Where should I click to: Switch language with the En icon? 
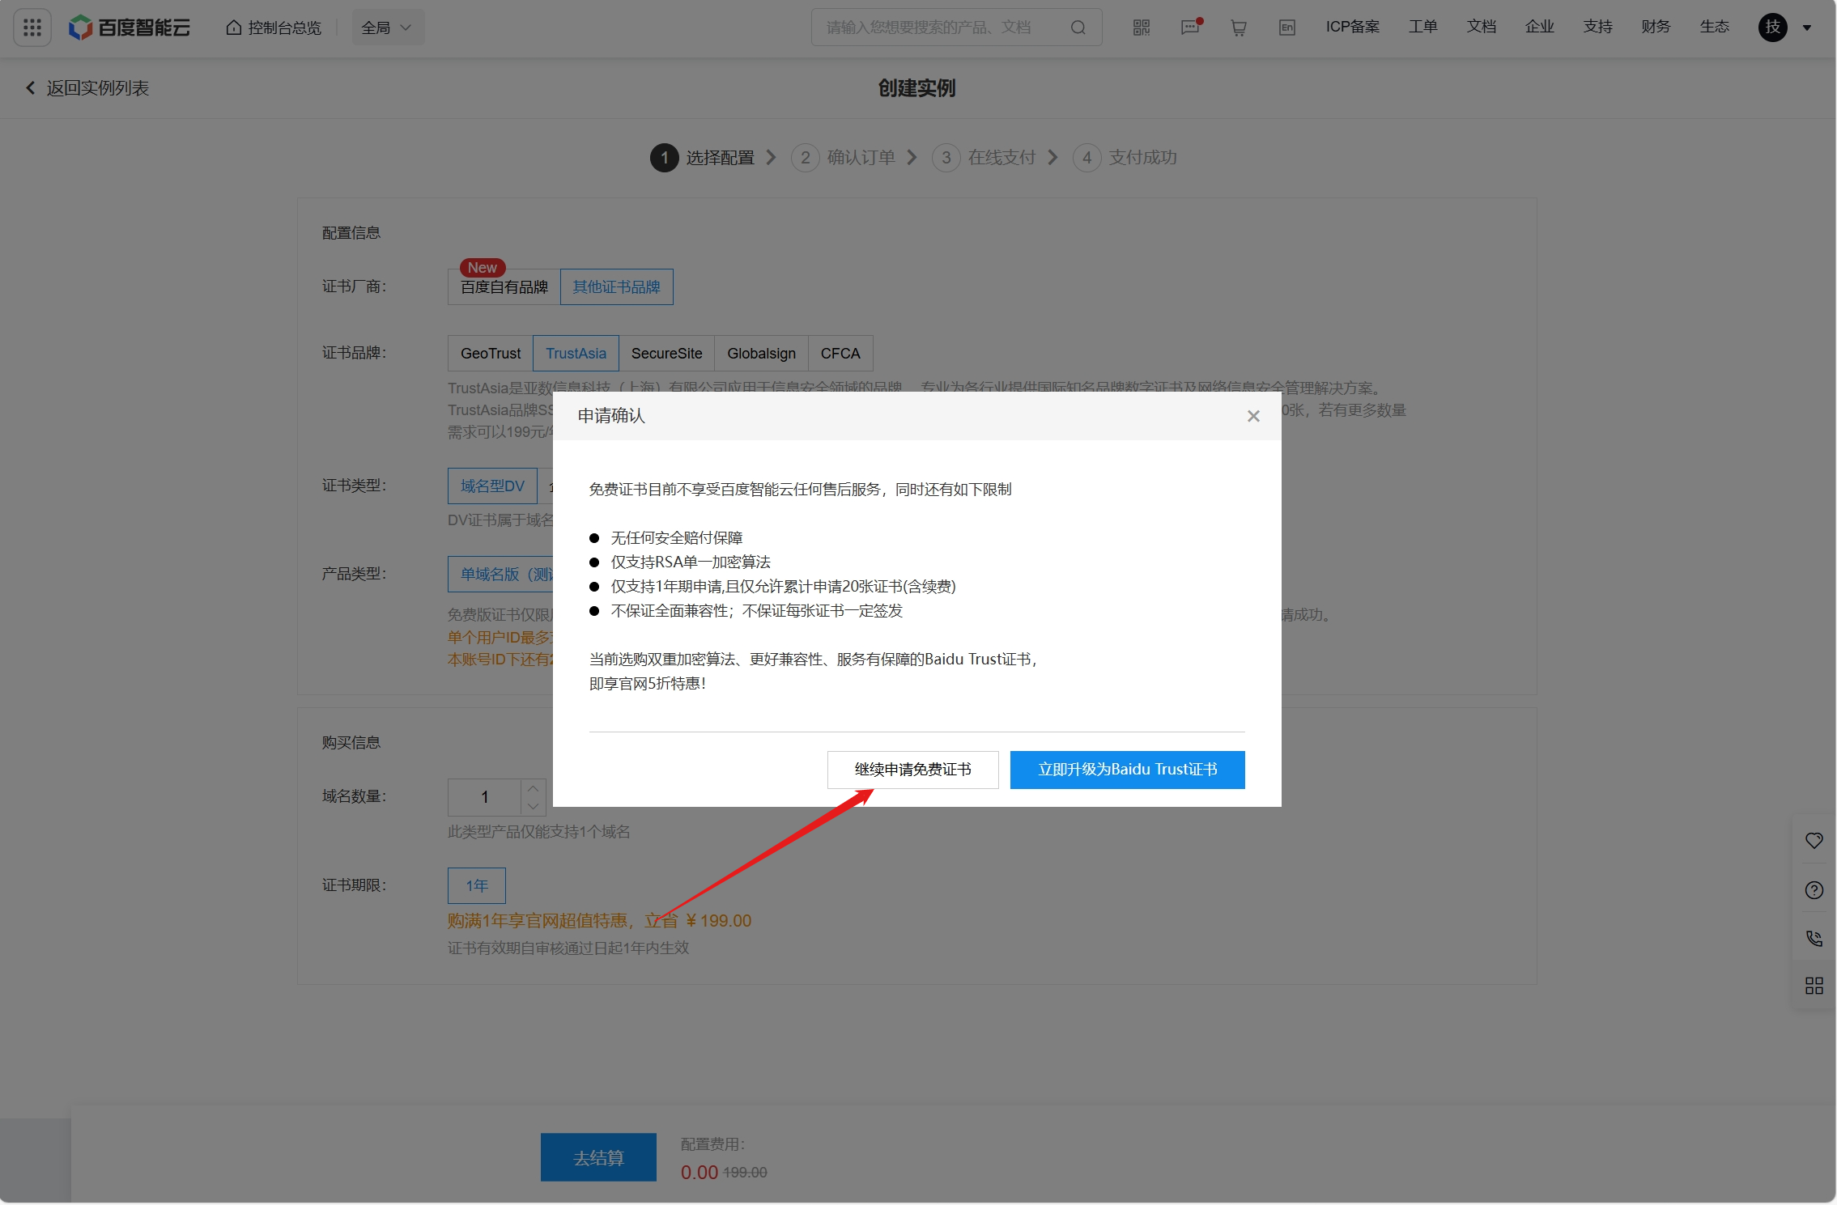(x=1287, y=28)
